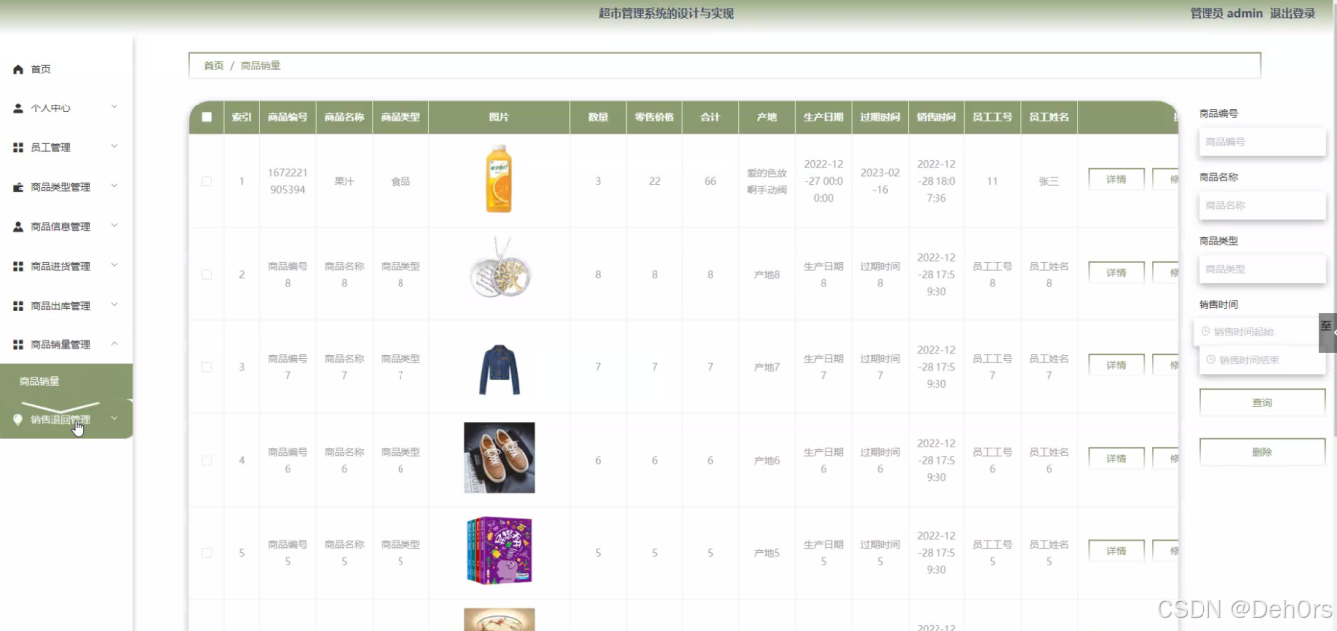The height and width of the screenshot is (631, 1337).
Task: Click the 首页 breadcrumb link
Action: 214,66
